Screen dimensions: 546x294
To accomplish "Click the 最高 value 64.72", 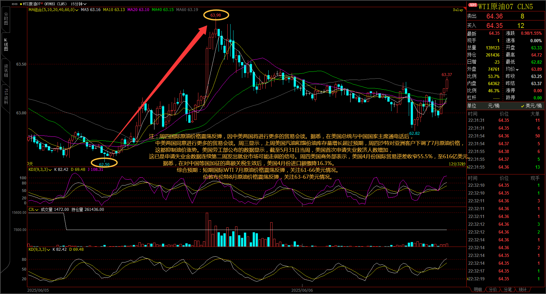I will coord(537,55).
